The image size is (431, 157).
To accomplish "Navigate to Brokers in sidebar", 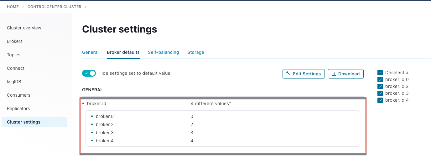I will tap(15, 41).
